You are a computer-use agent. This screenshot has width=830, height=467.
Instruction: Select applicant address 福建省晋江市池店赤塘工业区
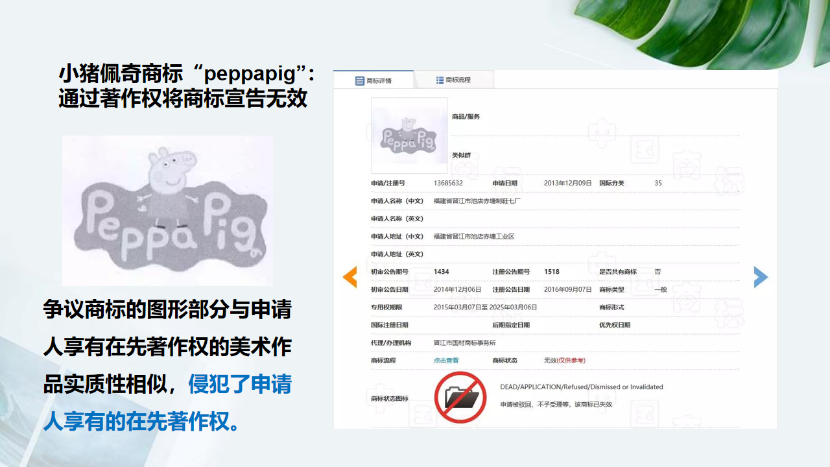(474, 237)
